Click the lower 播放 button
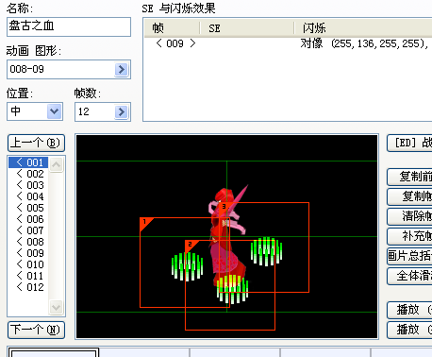 pyautogui.click(x=410, y=330)
